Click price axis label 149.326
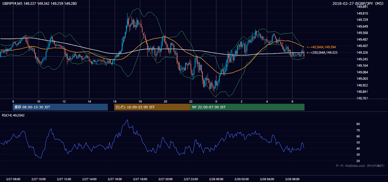This screenshot has height=182, width=388. (362, 52)
